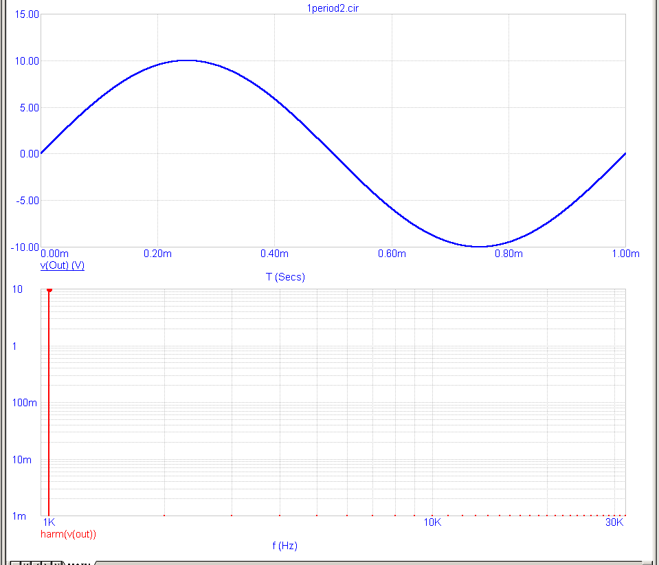Click the 10.00 voltage axis value
659x565 pixels.
27,61
